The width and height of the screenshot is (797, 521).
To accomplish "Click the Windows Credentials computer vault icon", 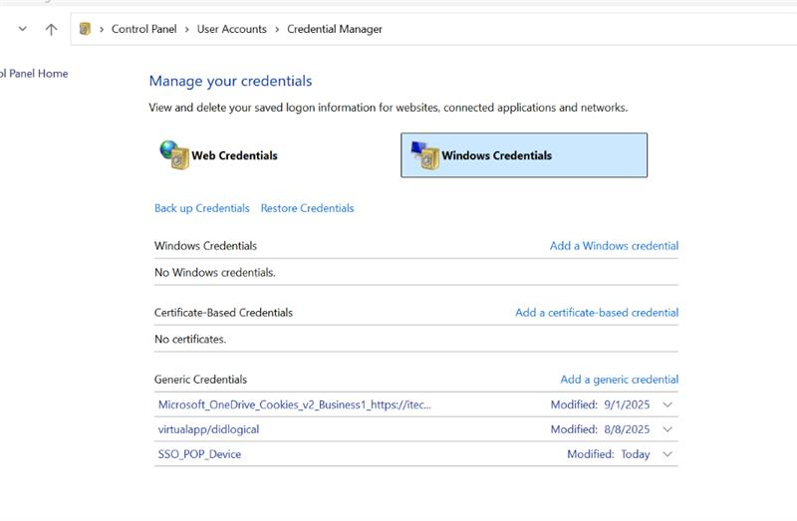I will pyautogui.click(x=425, y=155).
